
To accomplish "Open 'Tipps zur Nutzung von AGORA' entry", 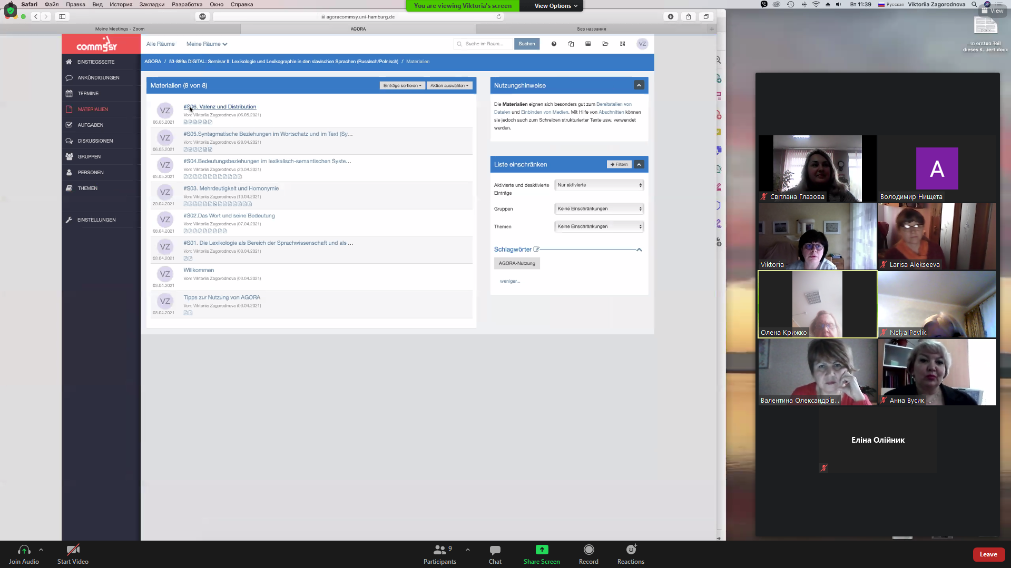I will coord(222,297).
